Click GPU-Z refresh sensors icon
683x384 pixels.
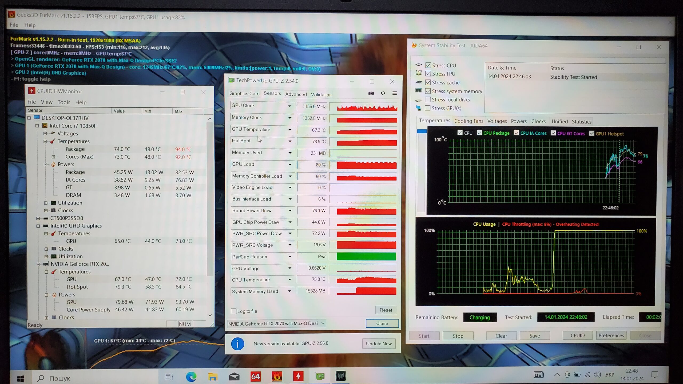click(383, 93)
